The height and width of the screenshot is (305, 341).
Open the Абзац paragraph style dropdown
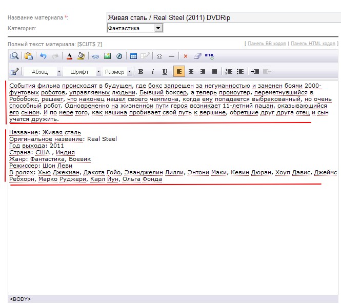[x=43, y=72]
